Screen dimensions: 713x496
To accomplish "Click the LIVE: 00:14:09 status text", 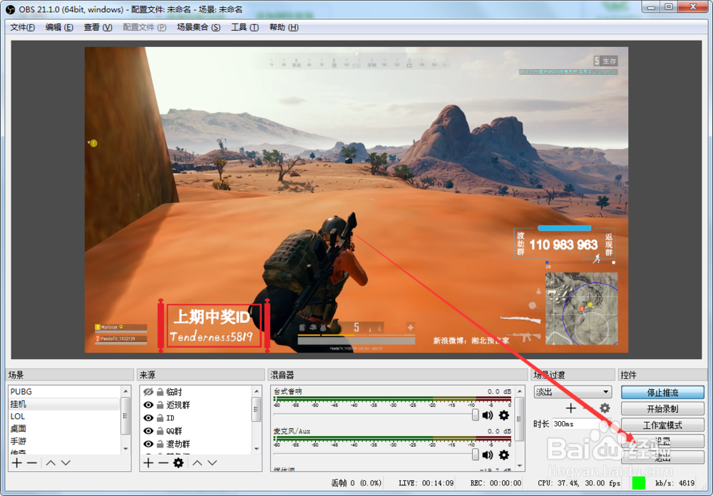I will pos(426,482).
